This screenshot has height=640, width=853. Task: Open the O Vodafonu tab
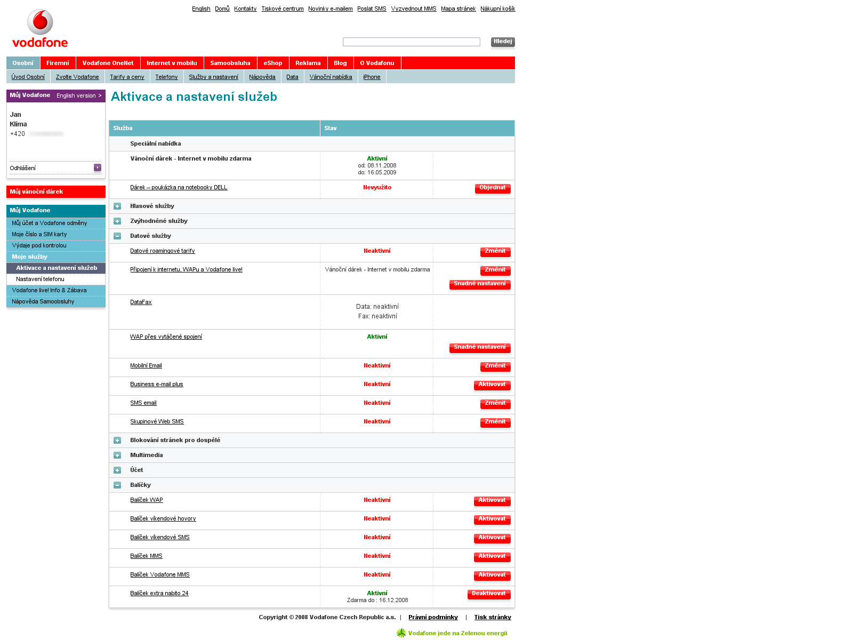click(x=377, y=63)
